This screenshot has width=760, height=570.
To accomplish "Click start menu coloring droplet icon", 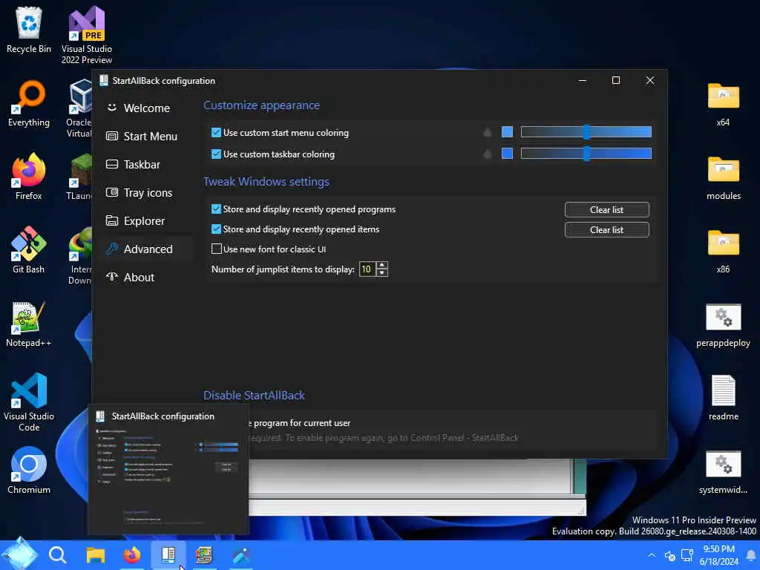I will click(487, 132).
